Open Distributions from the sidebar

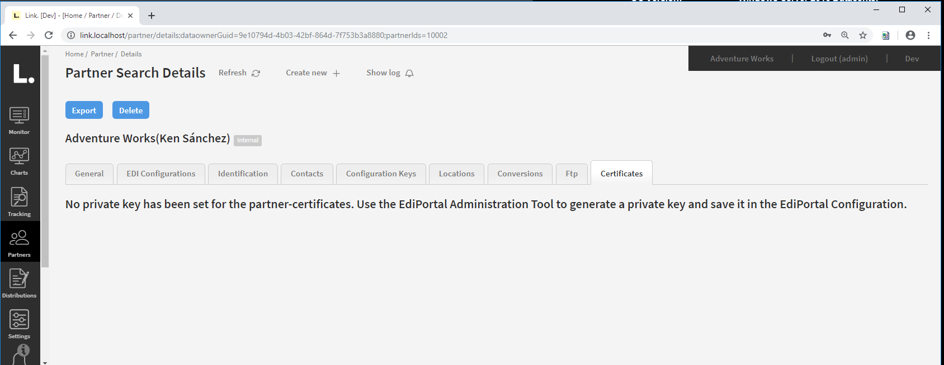pos(19,283)
